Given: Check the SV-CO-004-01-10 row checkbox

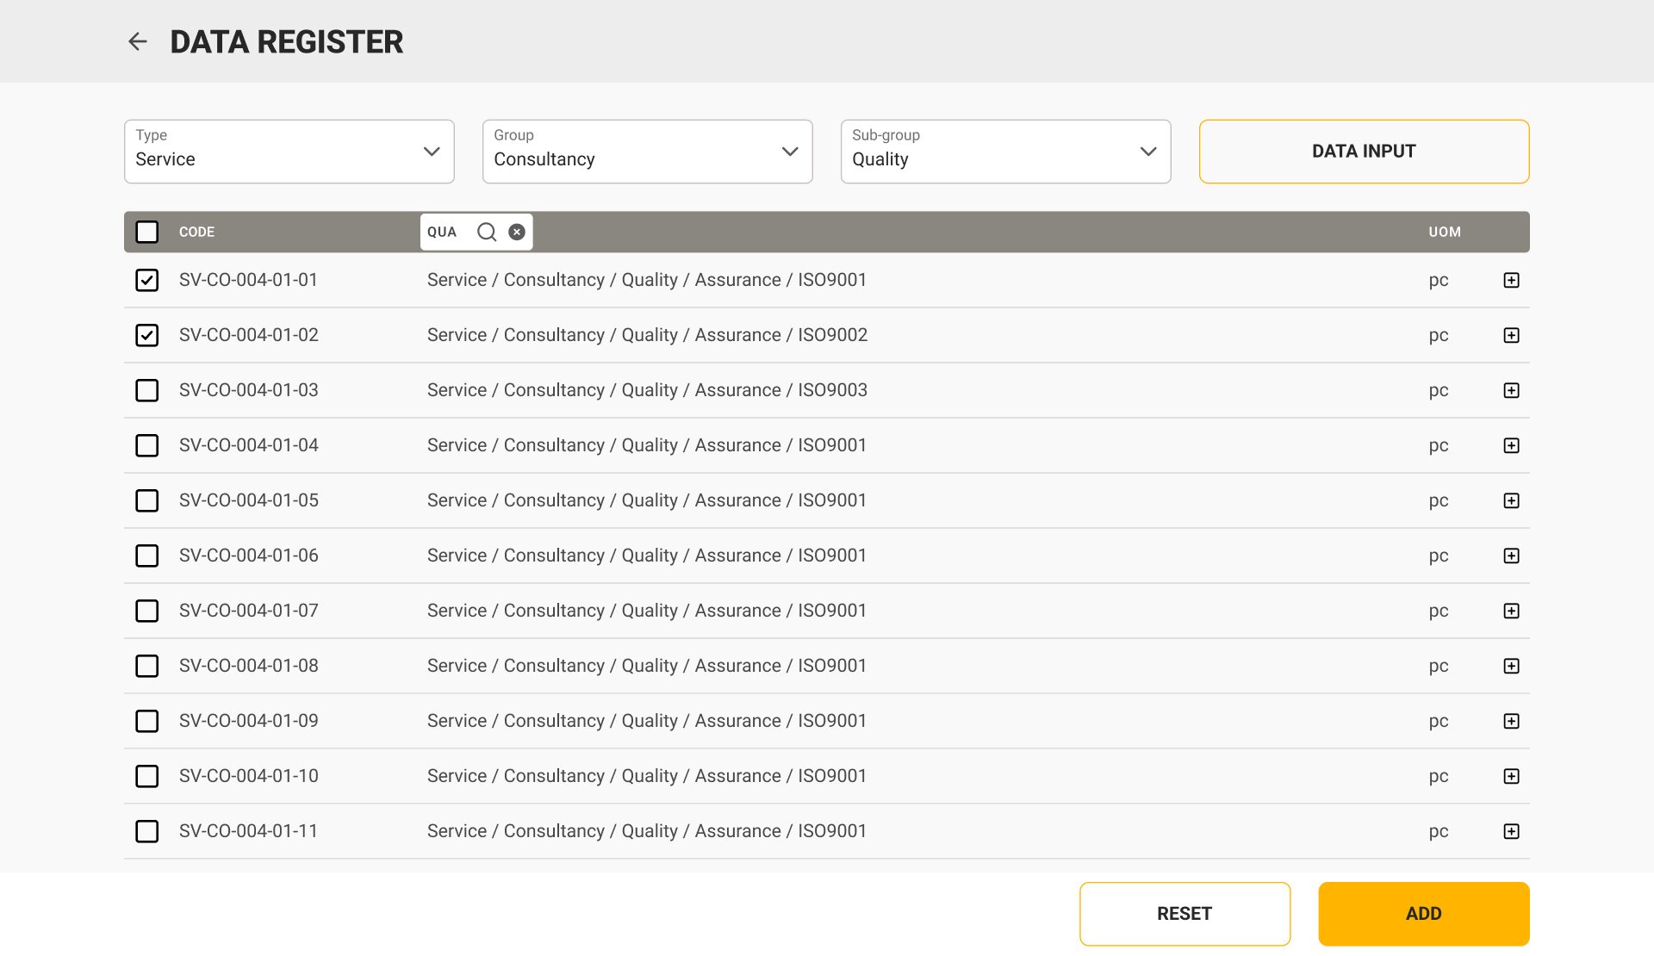Looking at the screenshot, I should (x=147, y=776).
